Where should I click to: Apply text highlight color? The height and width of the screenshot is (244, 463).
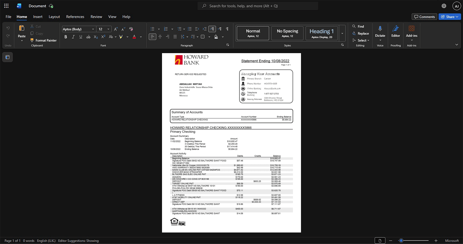(121, 37)
